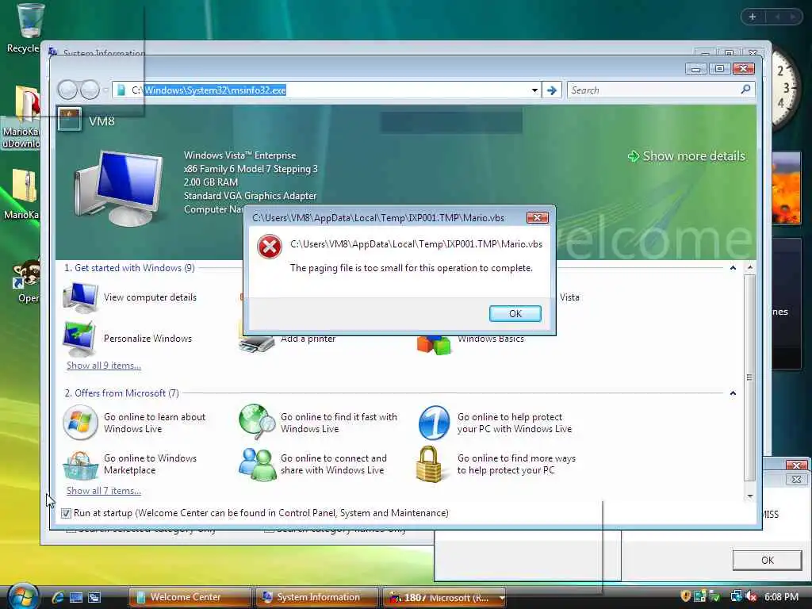This screenshot has height=609, width=812.
Task: Click the connect and share people icon
Action: 258,464
